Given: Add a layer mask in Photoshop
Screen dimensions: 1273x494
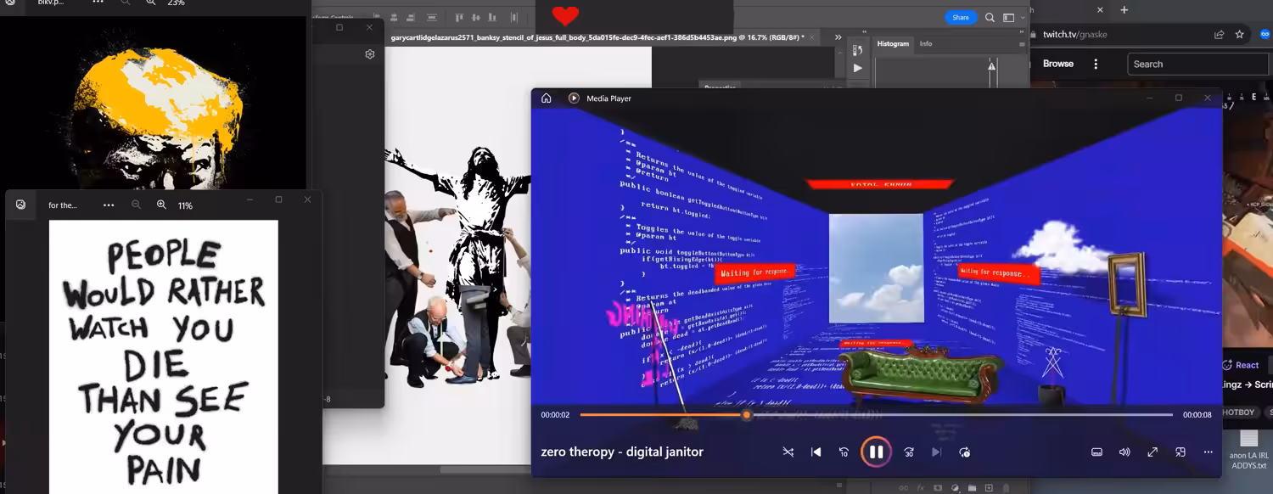Looking at the screenshot, I should click(x=938, y=488).
